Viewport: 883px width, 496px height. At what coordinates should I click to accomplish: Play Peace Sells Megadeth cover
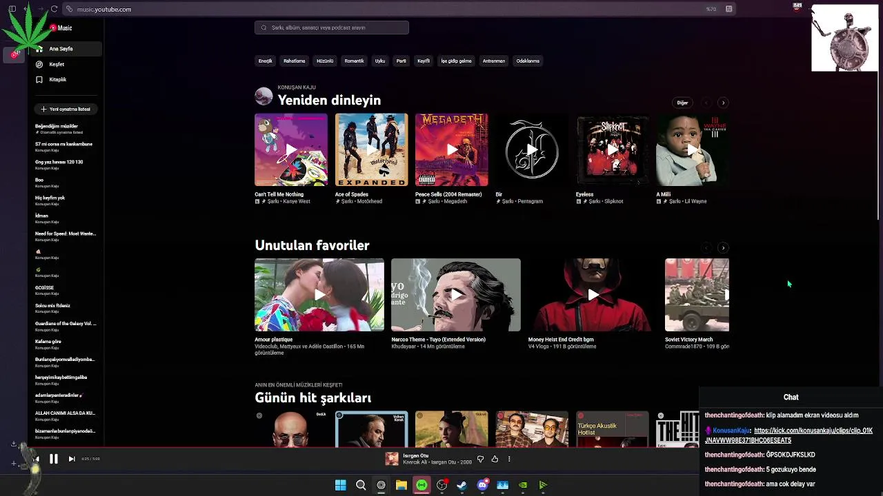(x=452, y=150)
